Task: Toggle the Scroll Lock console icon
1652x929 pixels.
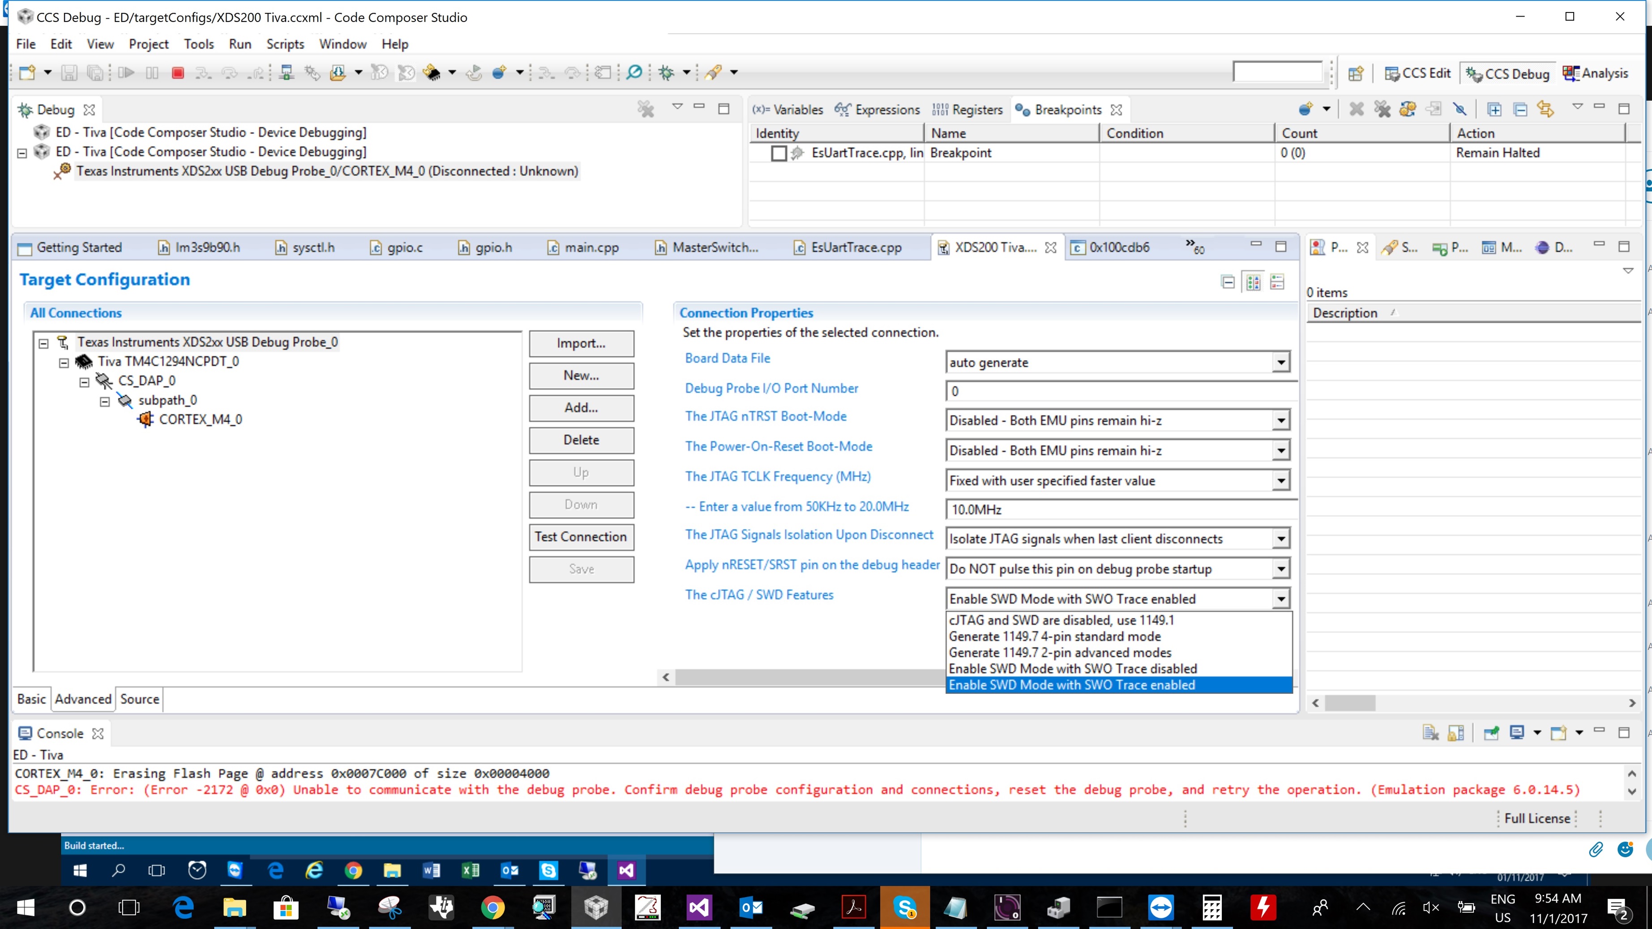Action: coord(1456,733)
